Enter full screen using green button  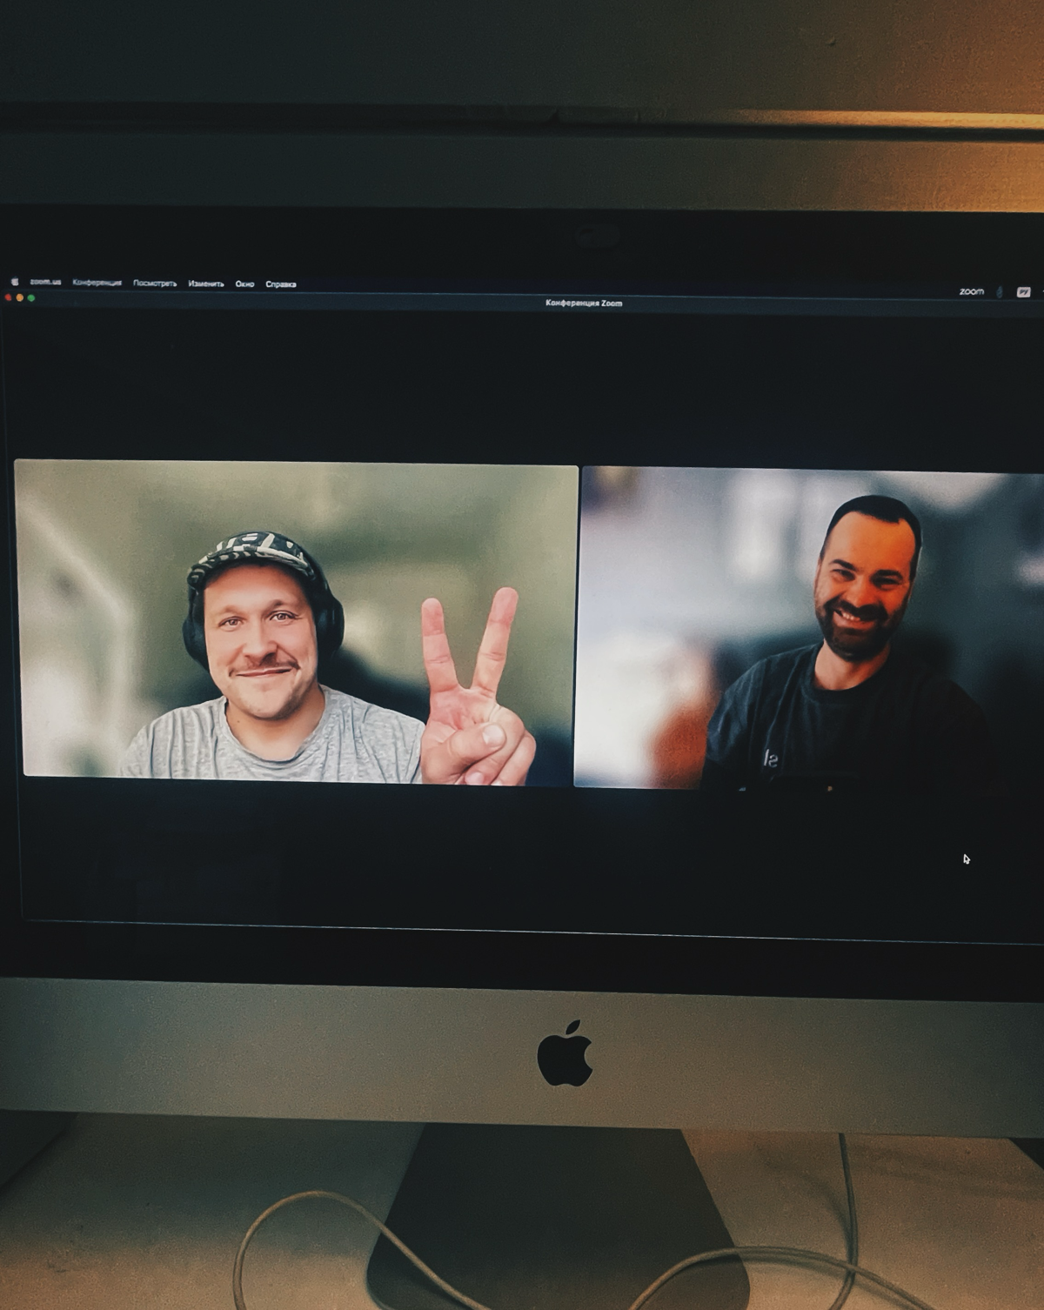pyautogui.click(x=31, y=298)
